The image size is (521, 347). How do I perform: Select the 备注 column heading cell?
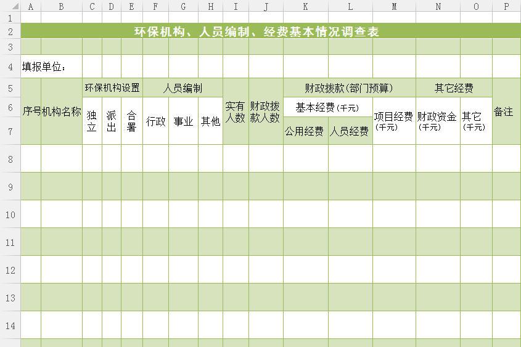pos(504,112)
